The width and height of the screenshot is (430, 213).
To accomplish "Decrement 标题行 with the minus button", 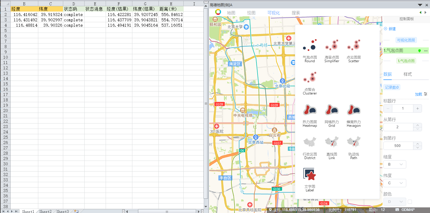I will pyautogui.click(x=388, y=108).
